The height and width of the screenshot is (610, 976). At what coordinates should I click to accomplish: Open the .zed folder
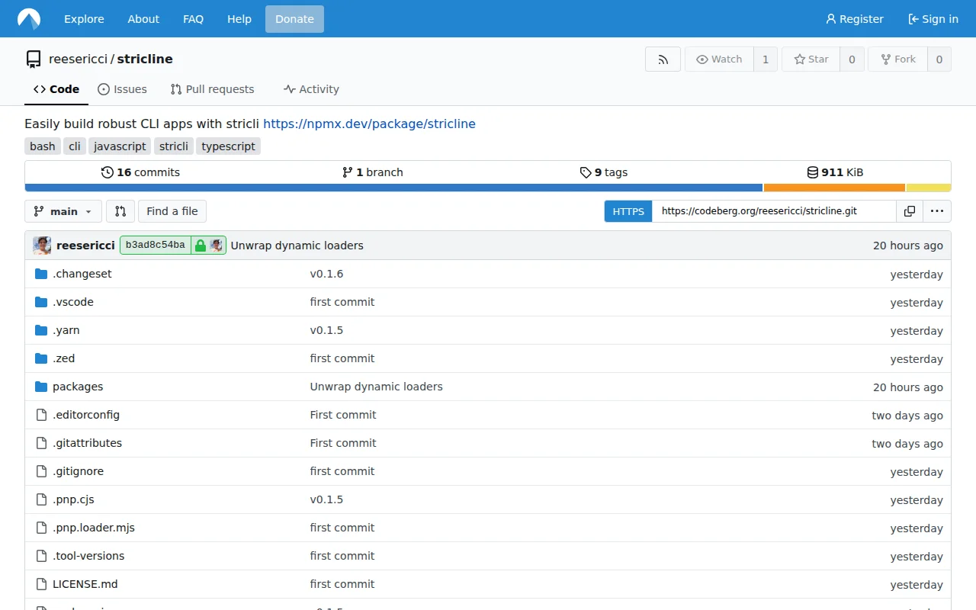(64, 358)
